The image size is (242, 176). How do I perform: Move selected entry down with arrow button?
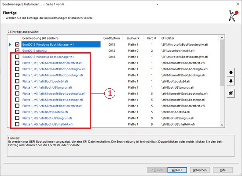pyautogui.click(x=231, y=81)
